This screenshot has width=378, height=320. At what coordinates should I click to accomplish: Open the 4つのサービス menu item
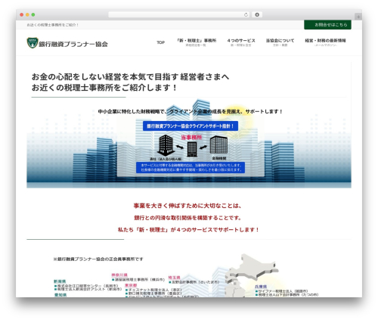[x=241, y=42]
